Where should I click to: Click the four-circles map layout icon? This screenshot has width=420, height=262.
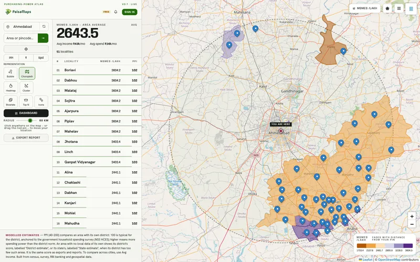tap(399, 8)
